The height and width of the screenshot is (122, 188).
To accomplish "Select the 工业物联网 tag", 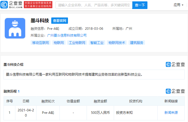I will (77, 43).
